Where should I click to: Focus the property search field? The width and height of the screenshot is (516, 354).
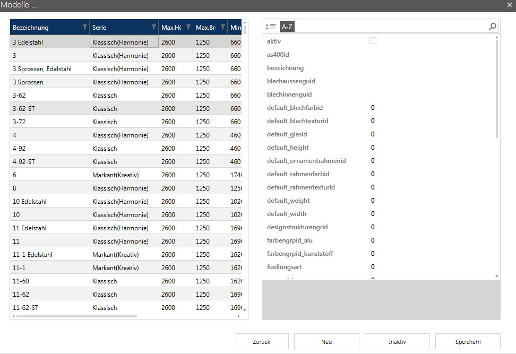point(392,27)
